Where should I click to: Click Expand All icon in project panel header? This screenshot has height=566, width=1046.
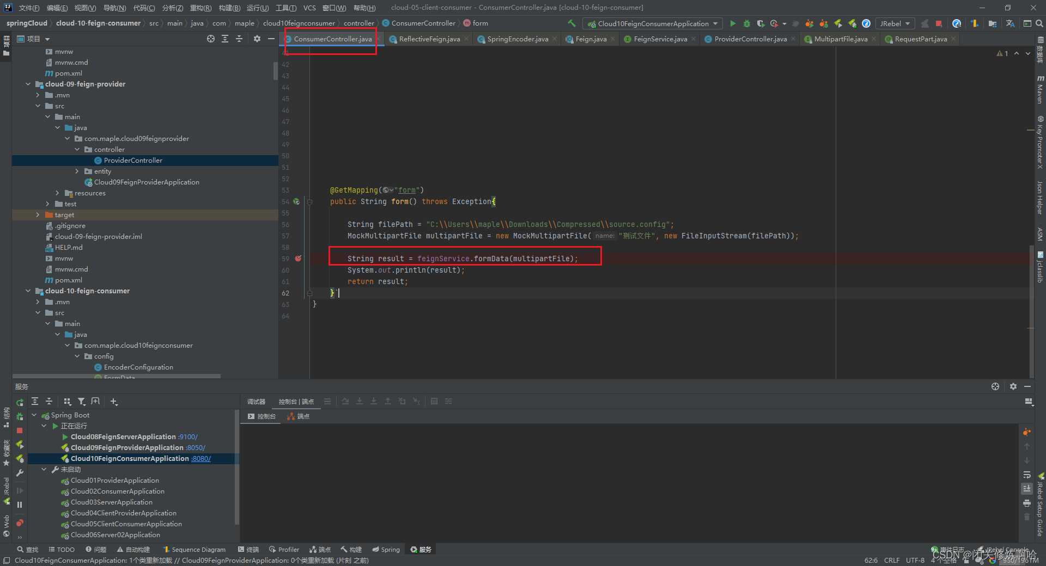225,39
